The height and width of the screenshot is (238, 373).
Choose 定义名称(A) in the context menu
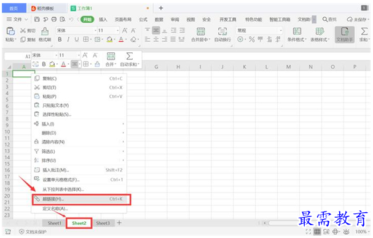pyautogui.click(x=79, y=208)
